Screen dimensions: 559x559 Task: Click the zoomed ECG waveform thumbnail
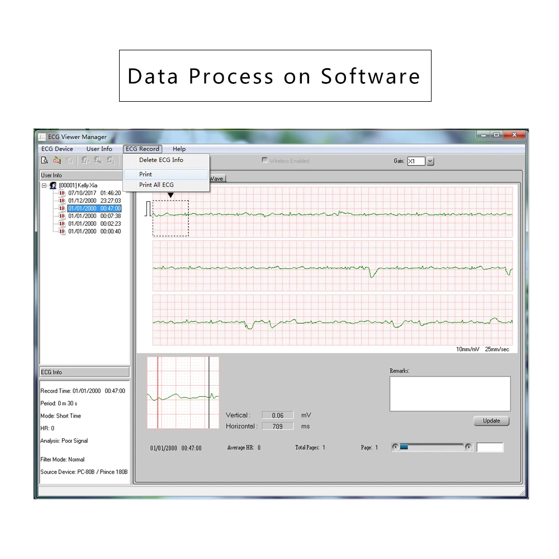click(183, 392)
